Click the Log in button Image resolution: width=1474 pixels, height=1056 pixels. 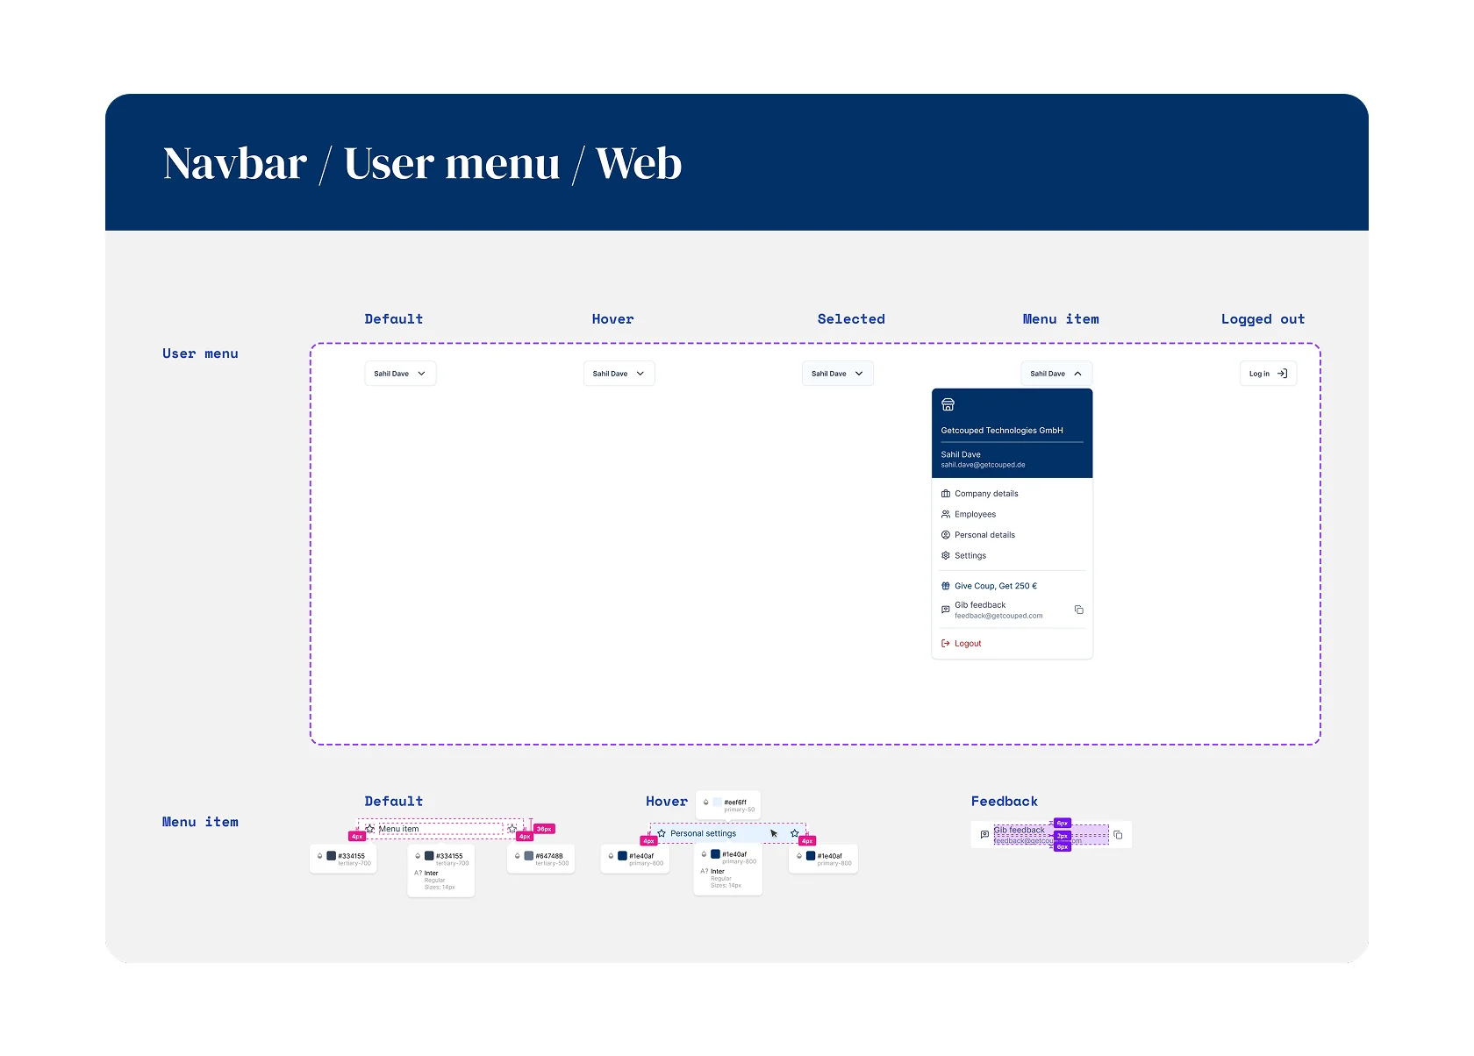1268,374
